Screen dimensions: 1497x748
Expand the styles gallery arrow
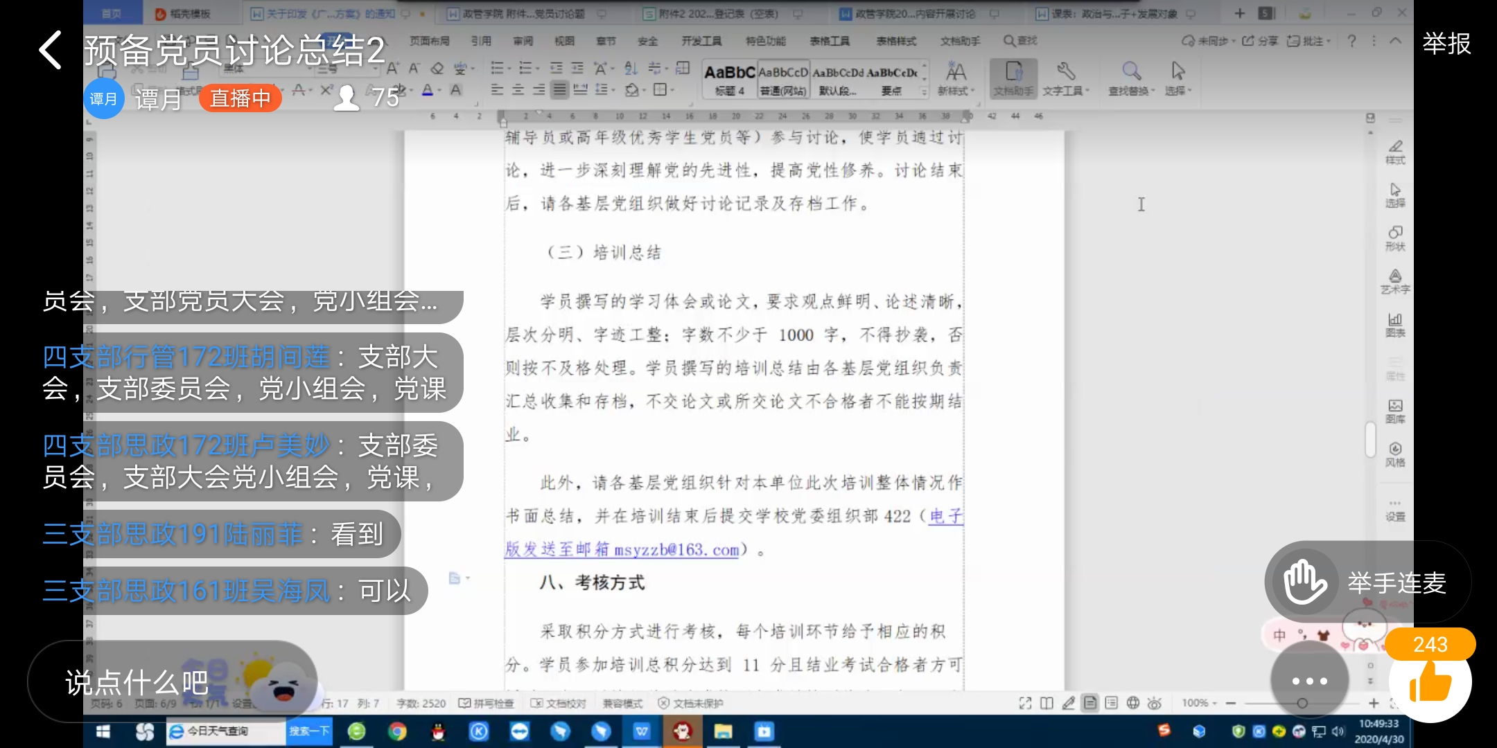click(x=924, y=91)
